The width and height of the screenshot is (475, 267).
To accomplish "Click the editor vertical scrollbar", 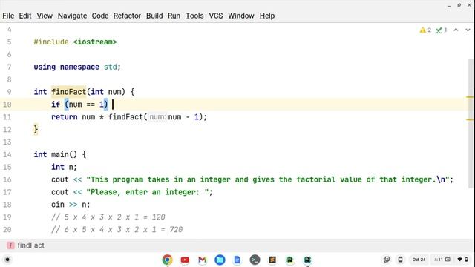I will click(x=471, y=124).
